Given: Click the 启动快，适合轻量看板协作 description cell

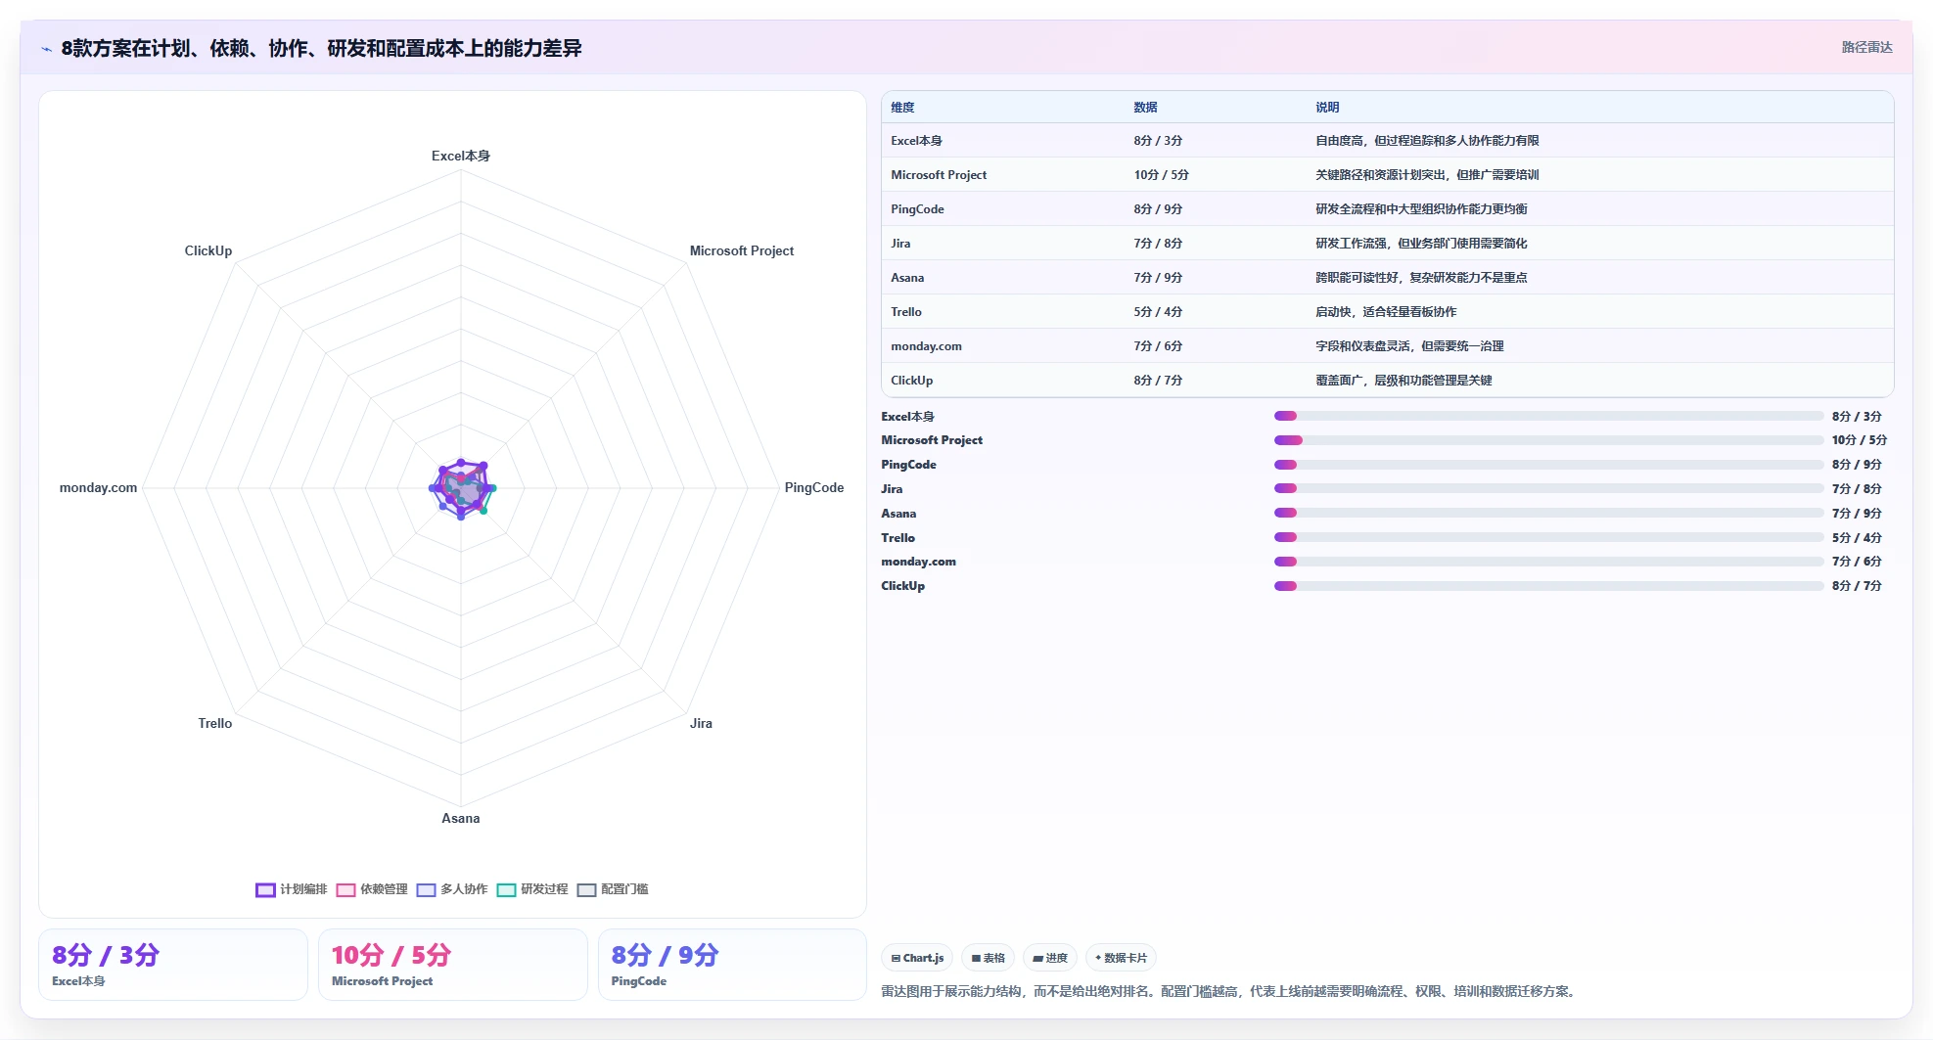Looking at the screenshot, I should tap(1386, 312).
